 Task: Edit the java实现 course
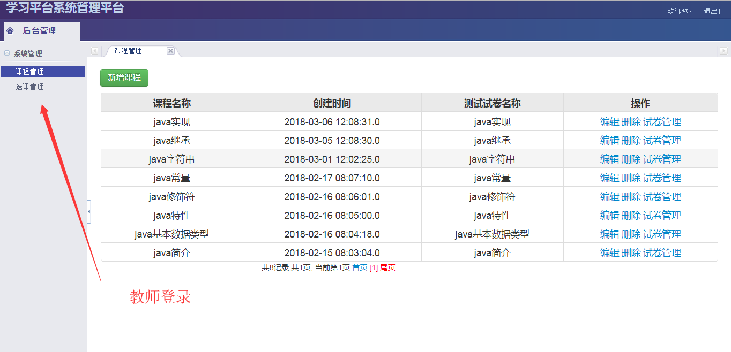(609, 122)
